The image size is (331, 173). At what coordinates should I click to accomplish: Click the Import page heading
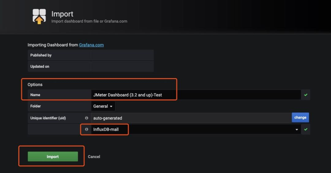[x=62, y=14]
